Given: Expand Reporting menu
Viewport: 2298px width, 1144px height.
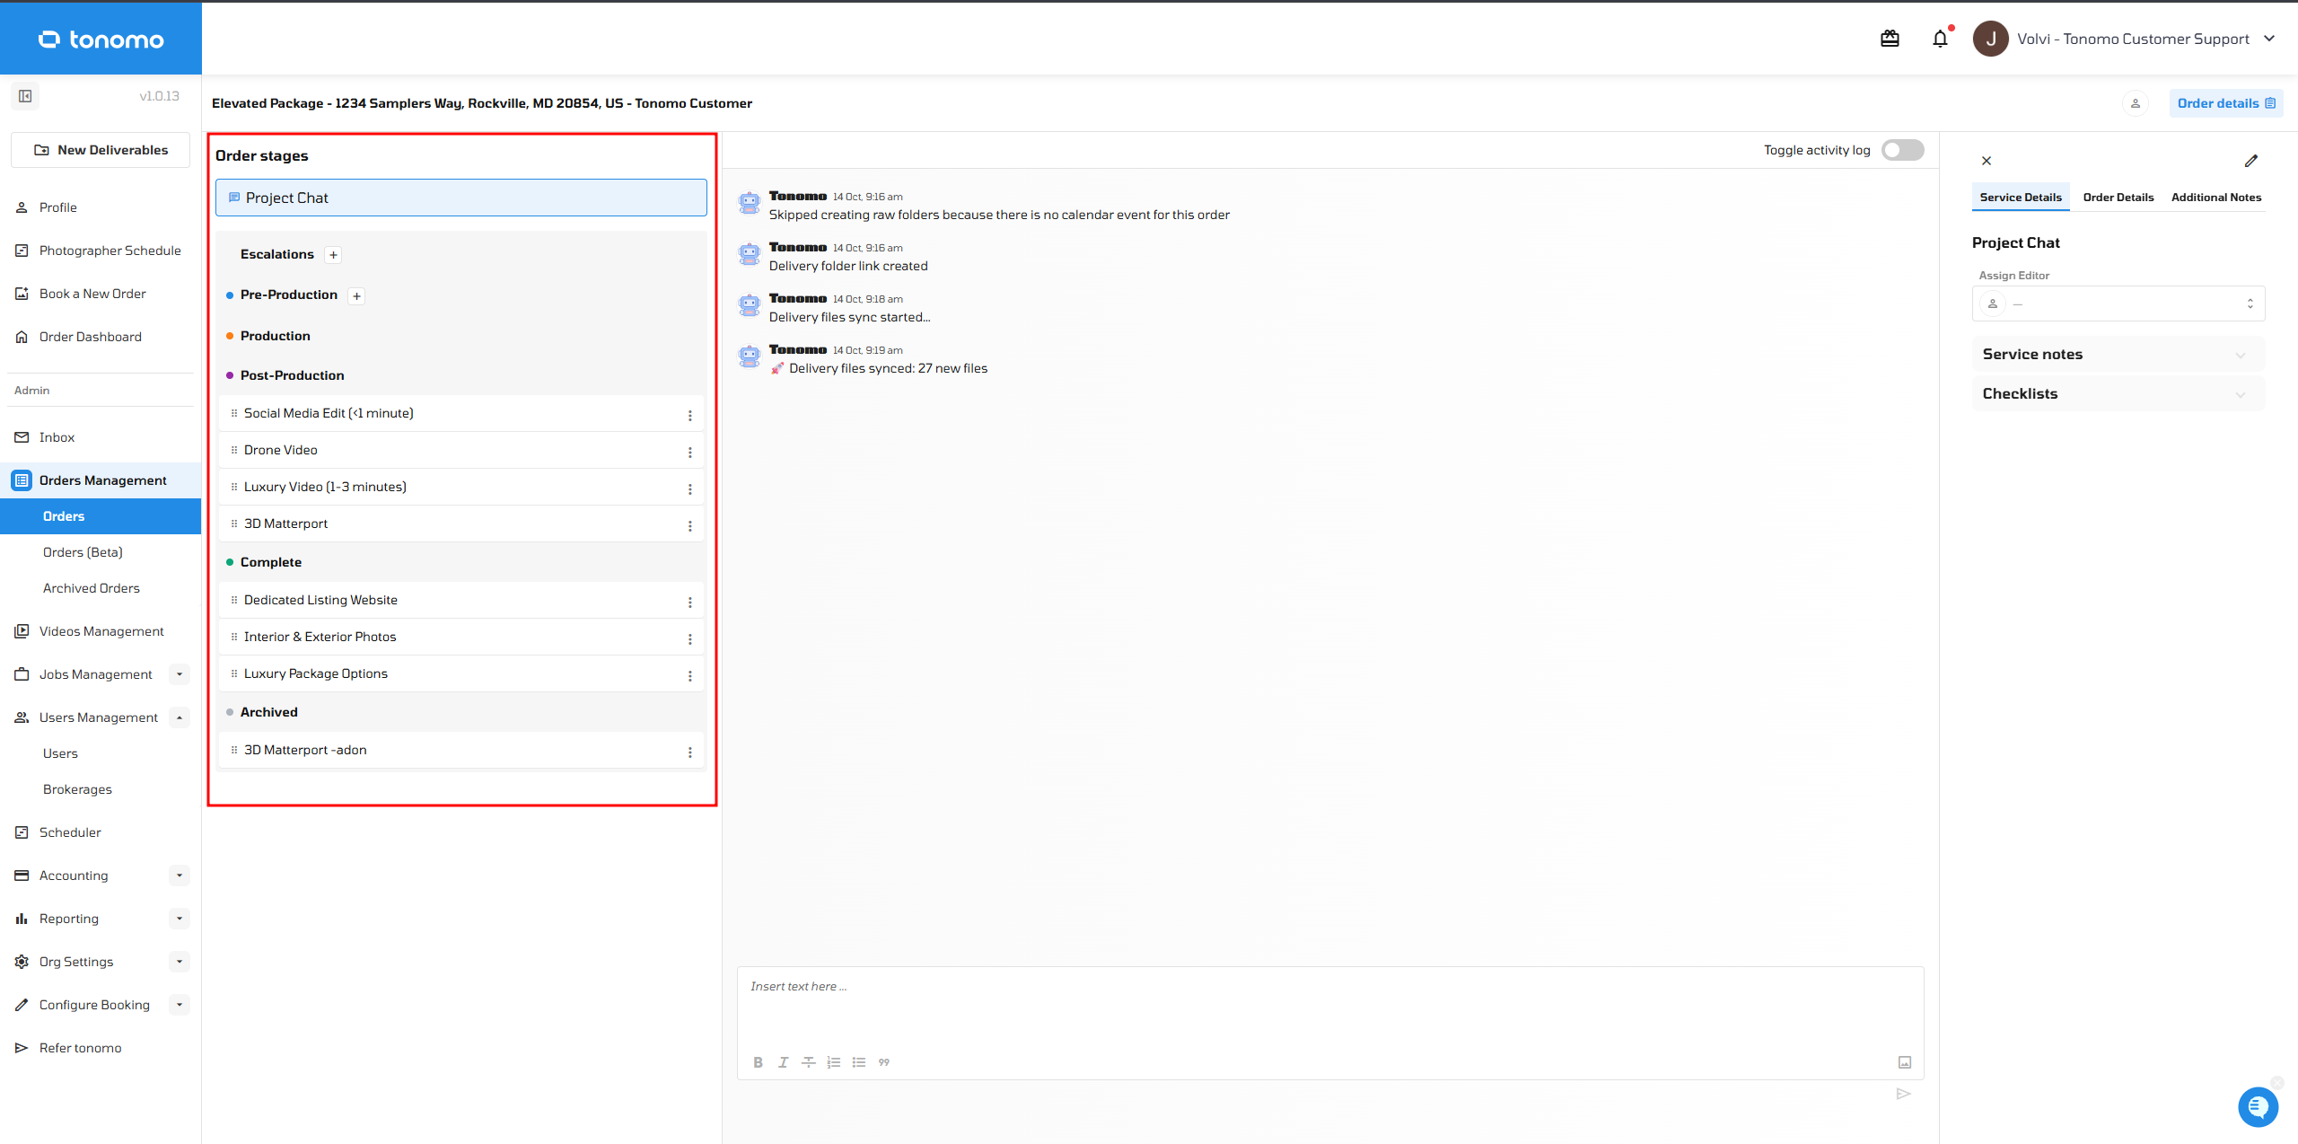Looking at the screenshot, I should pos(180,919).
